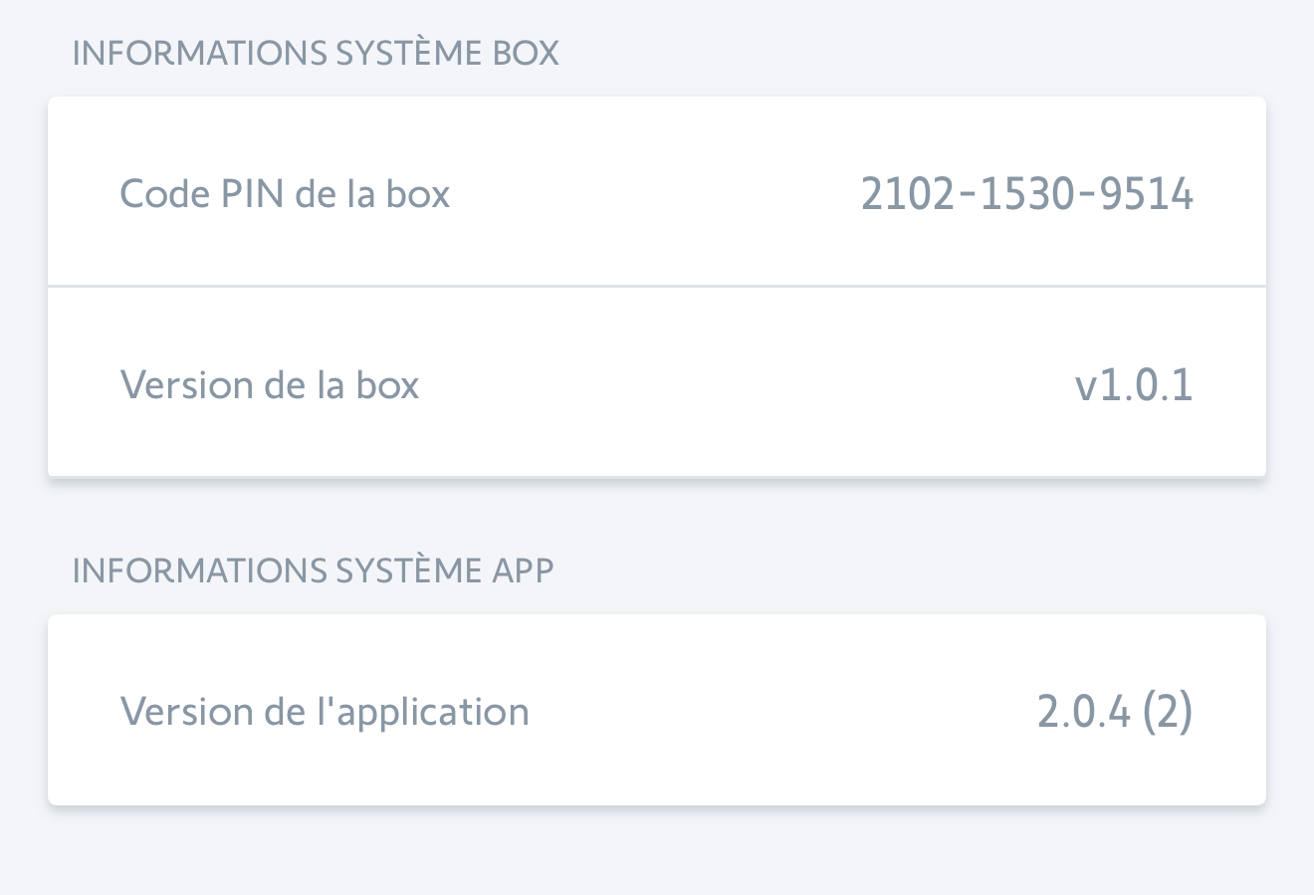Click the word "BOX" in the first section header

(x=526, y=53)
